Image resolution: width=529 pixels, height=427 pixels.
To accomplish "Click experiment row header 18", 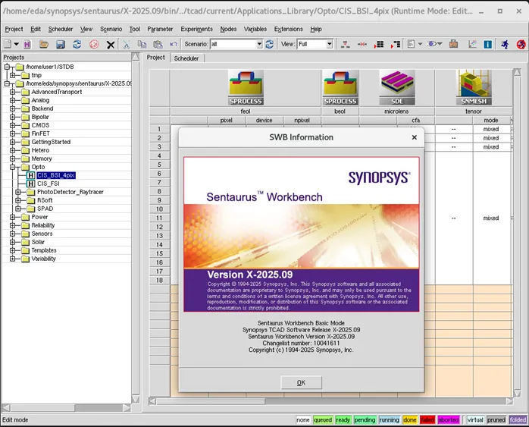I will [x=160, y=280].
